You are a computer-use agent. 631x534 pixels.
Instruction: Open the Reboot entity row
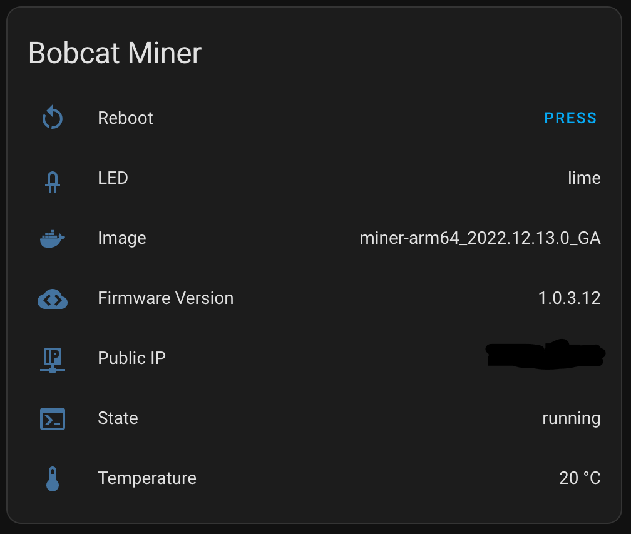coord(313,118)
